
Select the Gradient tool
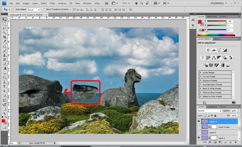coord(4,68)
